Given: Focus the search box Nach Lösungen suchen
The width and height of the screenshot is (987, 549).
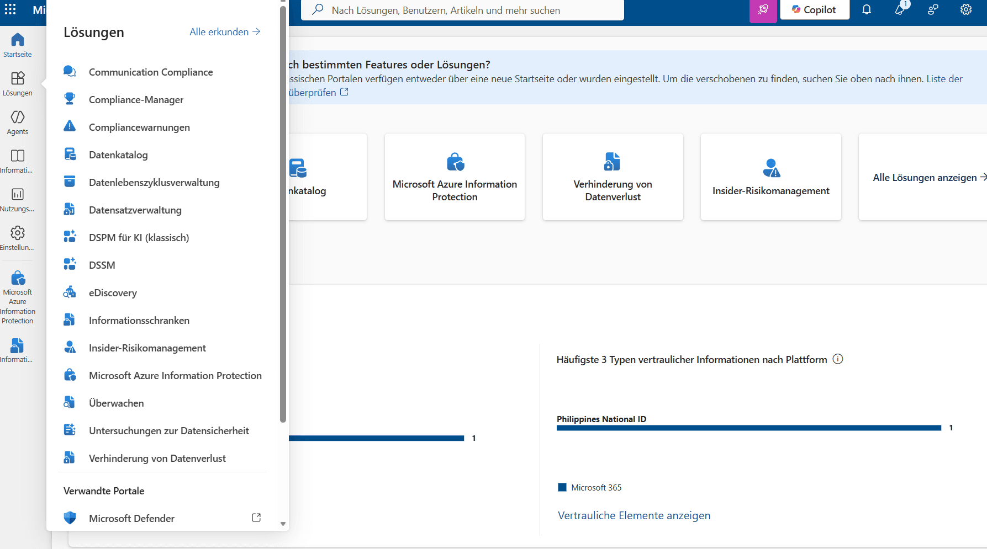Looking at the screenshot, I should 462,10.
